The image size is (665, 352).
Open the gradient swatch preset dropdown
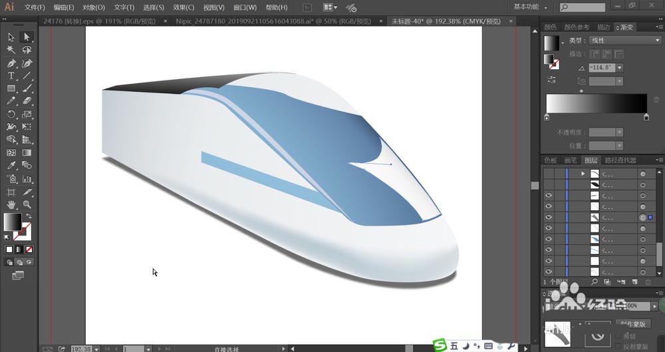[x=563, y=43]
